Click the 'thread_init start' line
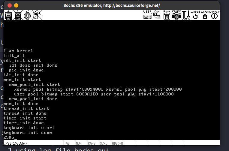The height and width of the screenshot is (151, 229). click(x=26, y=109)
